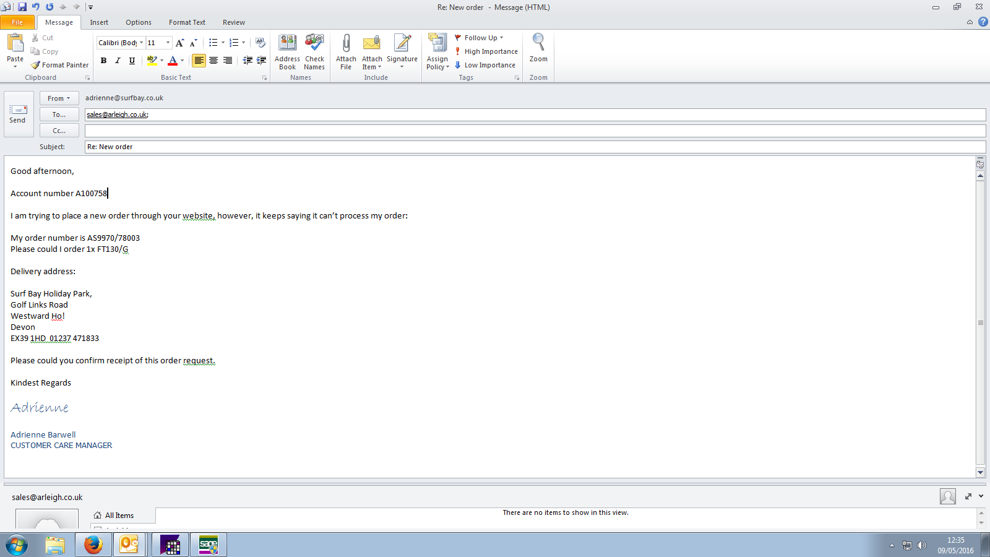The image size is (990, 557).
Task: Switch to the Insert tab
Action: (99, 22)
